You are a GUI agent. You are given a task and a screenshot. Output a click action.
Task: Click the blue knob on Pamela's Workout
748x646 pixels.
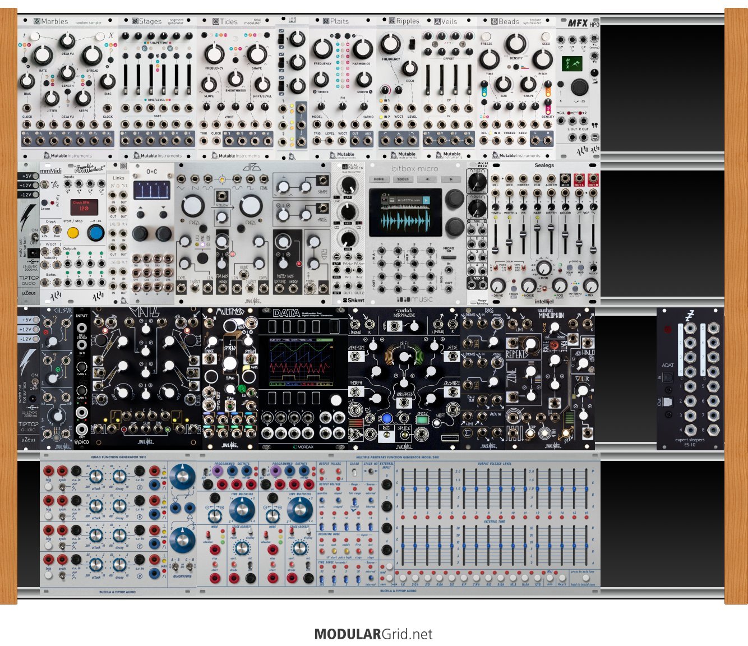pyautogui.click(x=96, y=232)
